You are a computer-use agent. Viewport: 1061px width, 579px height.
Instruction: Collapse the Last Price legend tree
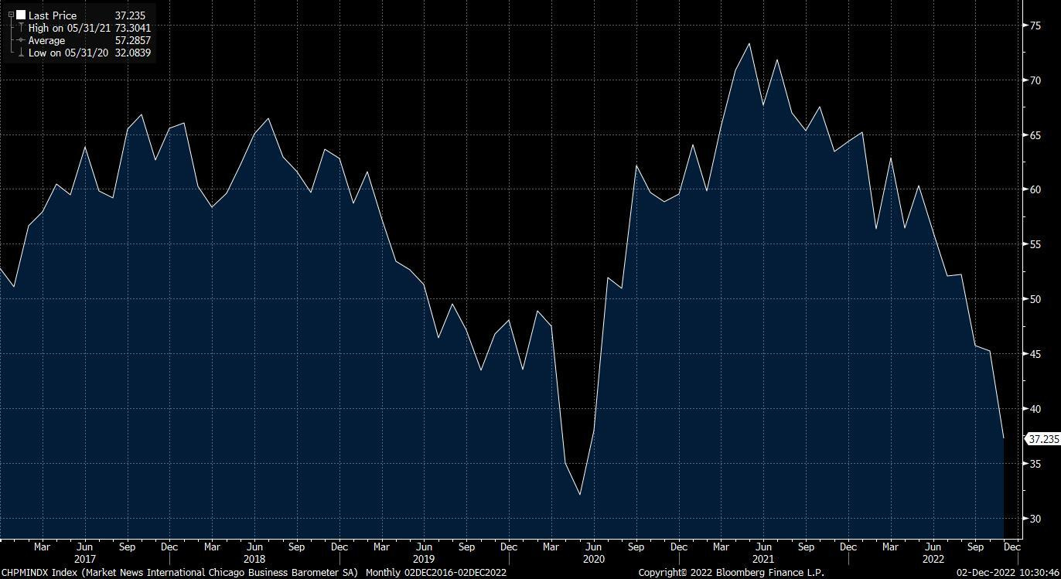[11, 15]
